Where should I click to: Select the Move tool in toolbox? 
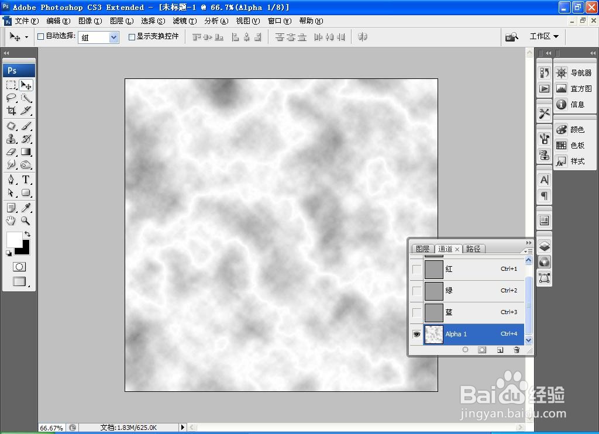click(x=26, y=85)
